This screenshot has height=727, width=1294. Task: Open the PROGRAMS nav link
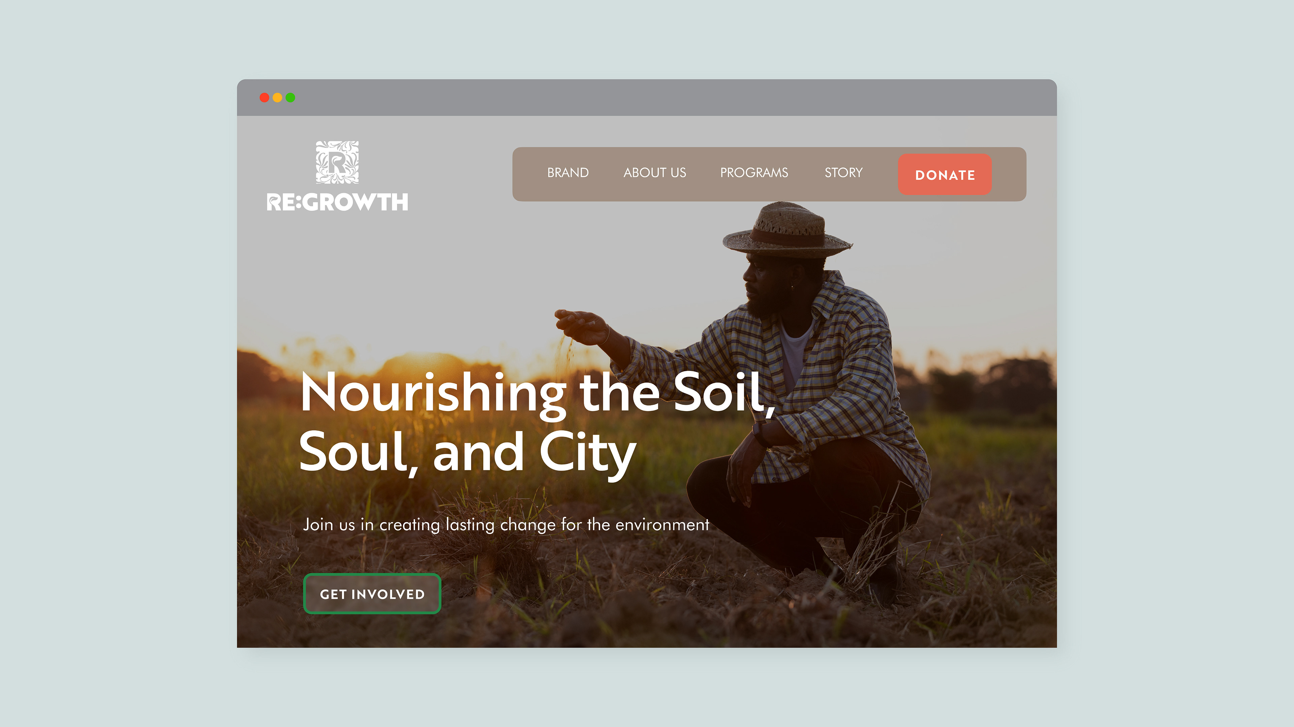pos(754,173)
